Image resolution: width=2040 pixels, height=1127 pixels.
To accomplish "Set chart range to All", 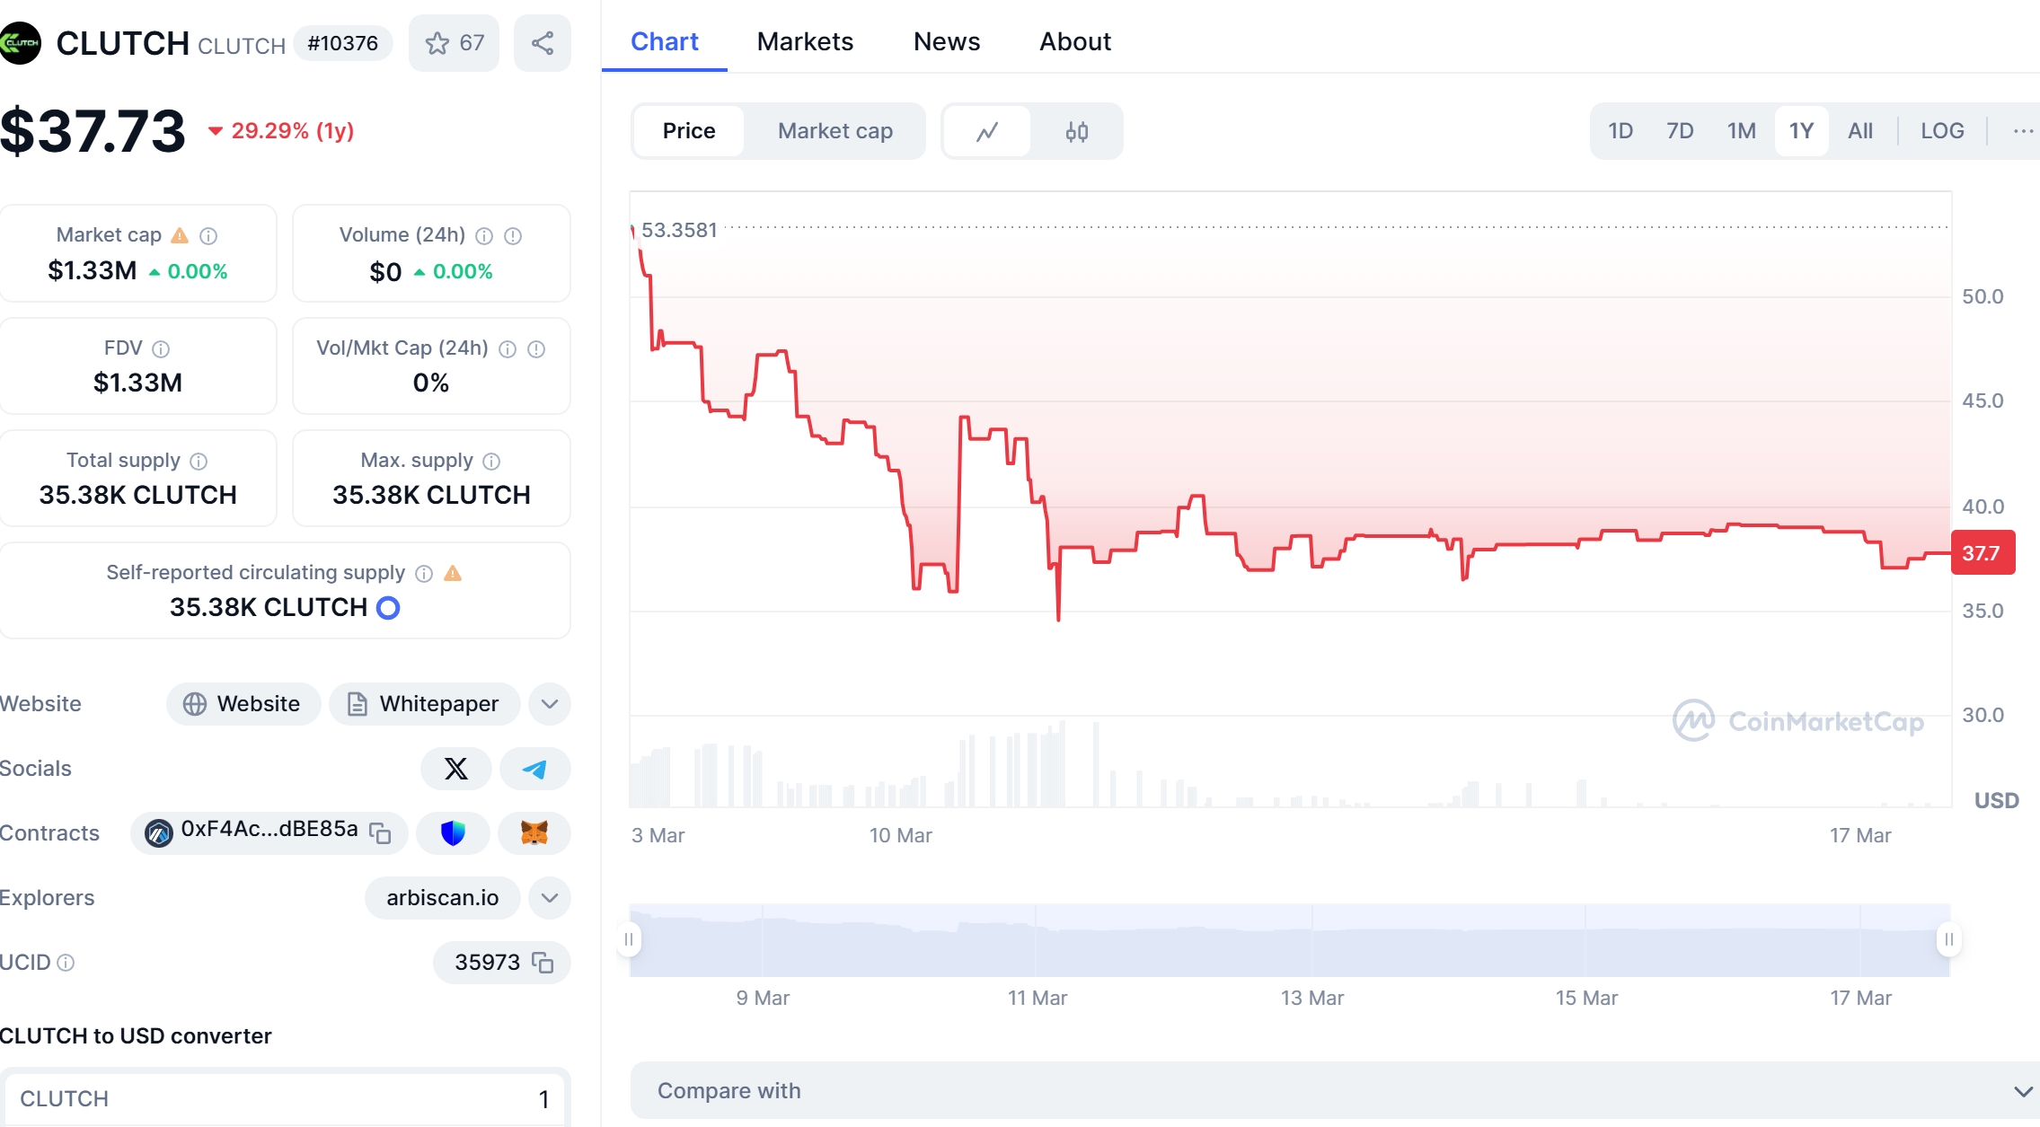I will tap(1860, 131).
